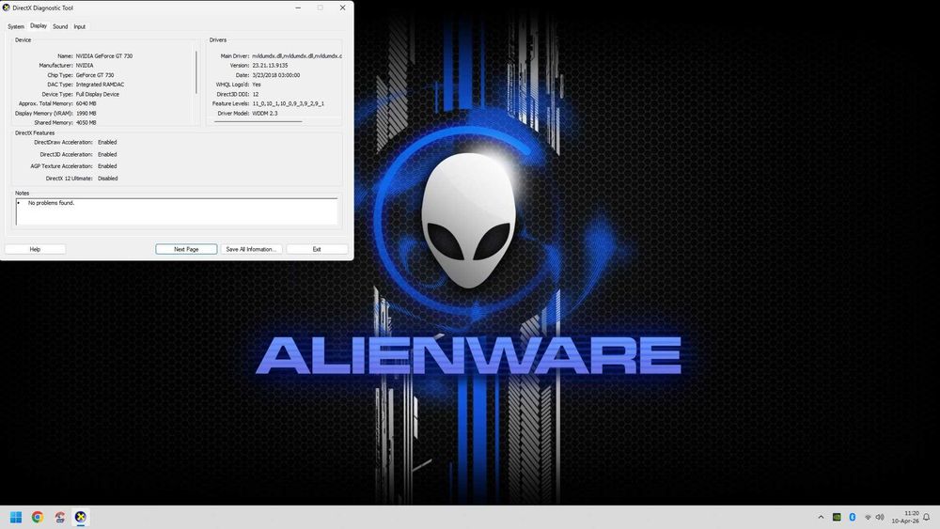Click the DirectX icon in the title bar
This screenshot has width=940, height=529.
pyautogui.click(x=6, y=8)
